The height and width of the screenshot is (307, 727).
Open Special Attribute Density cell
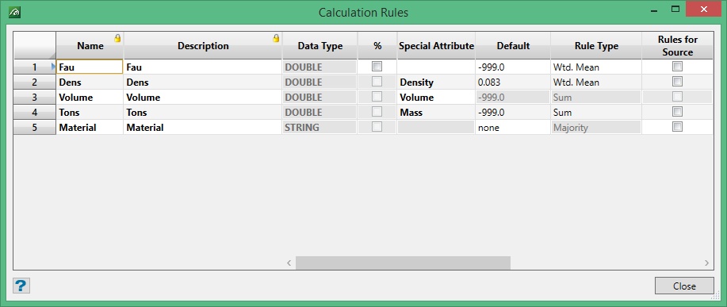(436, 82)
